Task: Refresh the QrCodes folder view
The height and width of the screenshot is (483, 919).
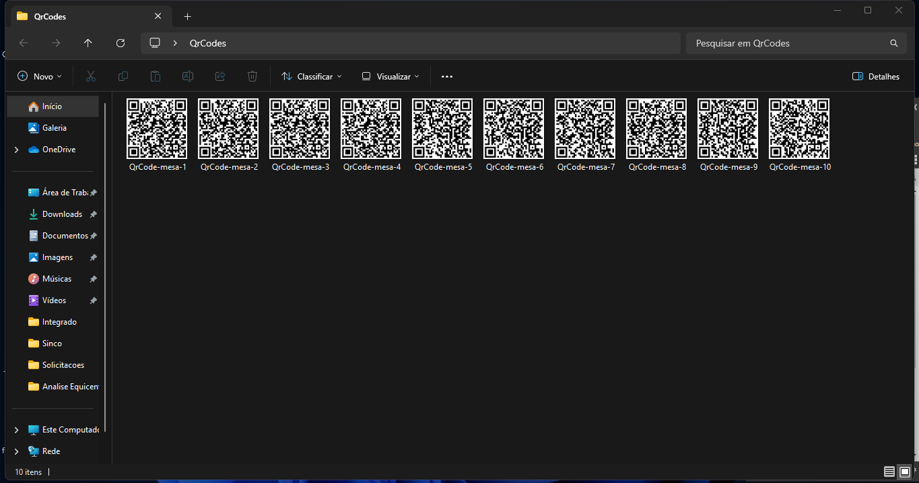Action: pyautogui.click(x=121, y=43)
